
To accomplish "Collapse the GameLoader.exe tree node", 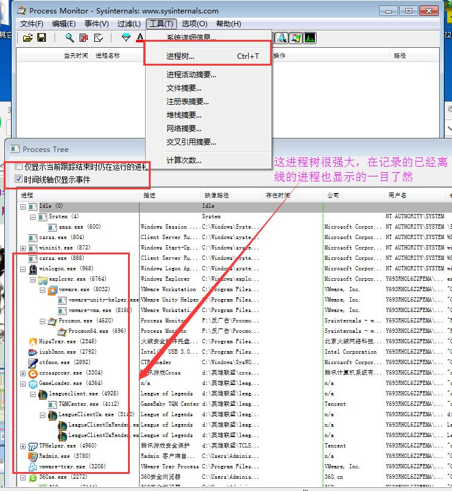I will (x=23, y=383).
